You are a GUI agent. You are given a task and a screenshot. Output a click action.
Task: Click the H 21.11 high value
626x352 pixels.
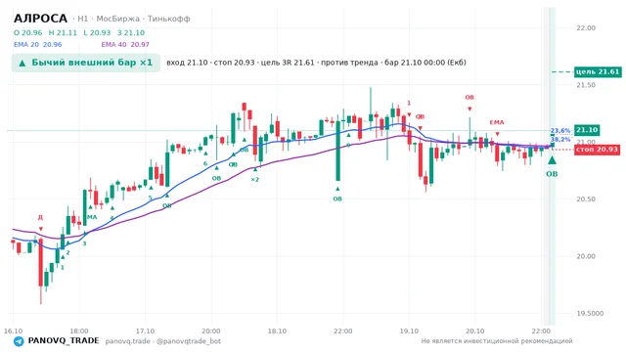[x=63, y=32]
